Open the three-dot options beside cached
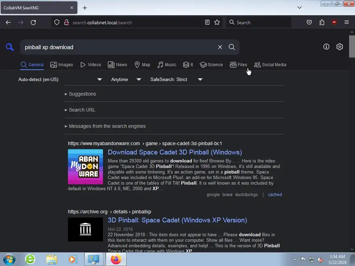This screenshot has height=266, width=355. point(263,195)
